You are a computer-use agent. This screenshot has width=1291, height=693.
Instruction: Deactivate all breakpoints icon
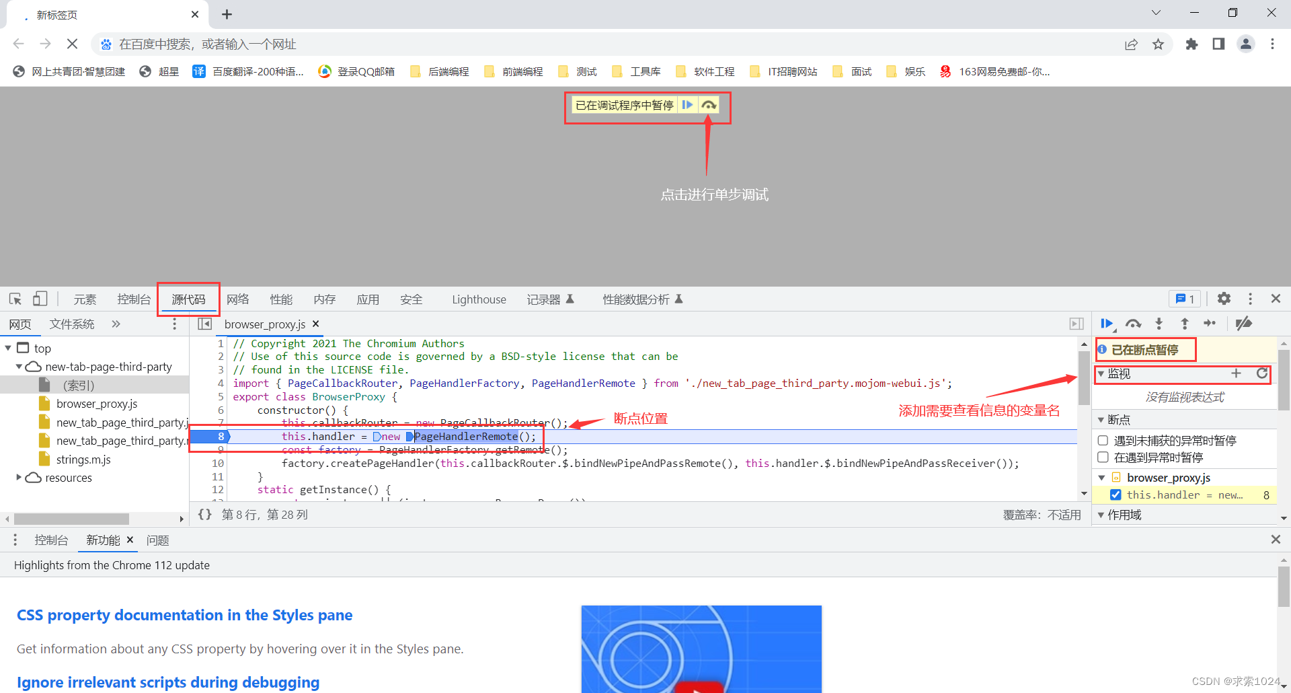pyautogui.click(x=1243, y=324)
